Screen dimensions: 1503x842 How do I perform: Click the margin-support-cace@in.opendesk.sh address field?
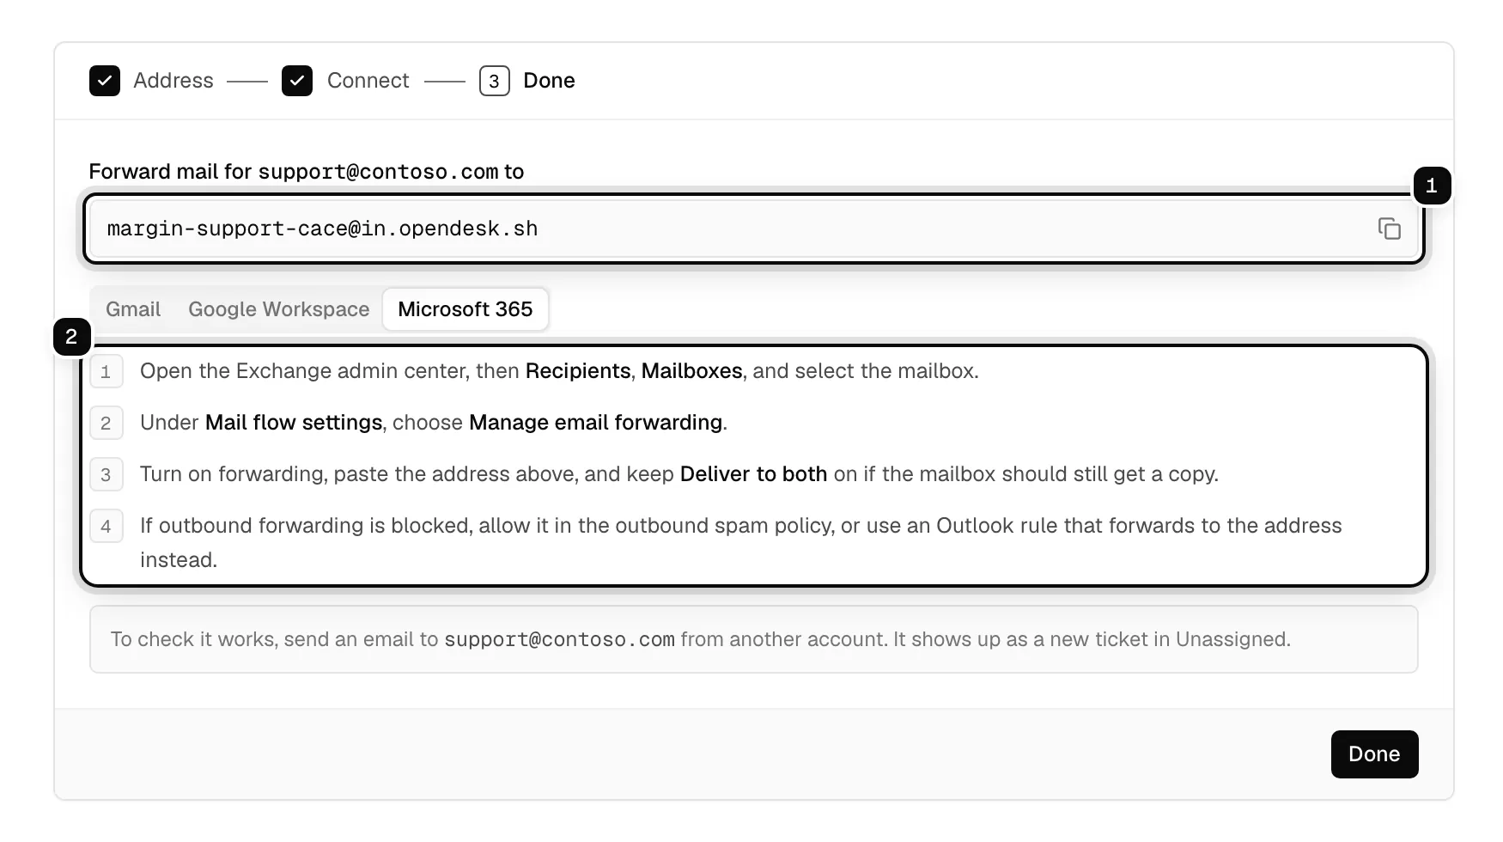click(x=753, y=229)
